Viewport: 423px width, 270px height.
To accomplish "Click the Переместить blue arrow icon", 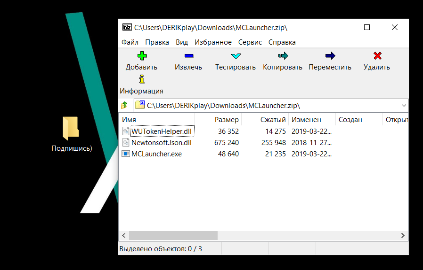I will (330, 56).
